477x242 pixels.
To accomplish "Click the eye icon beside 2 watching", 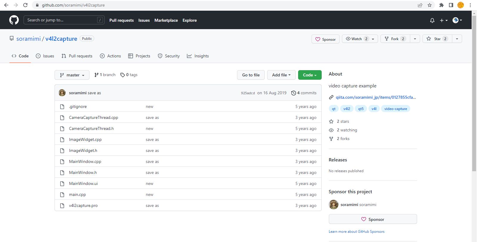I will click(331, 130).
